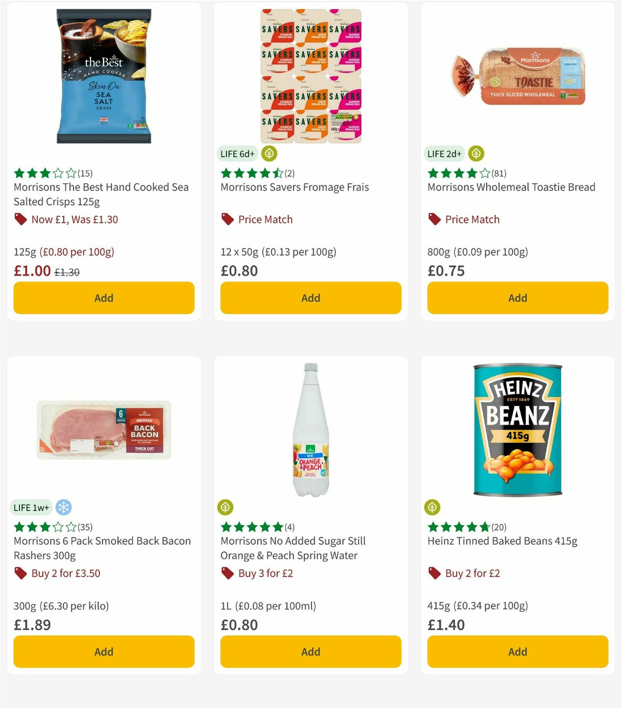622x709 pixels.
Task: Click the tag icon beside 'Buy 2 for £3.50'
Action: 21,573
